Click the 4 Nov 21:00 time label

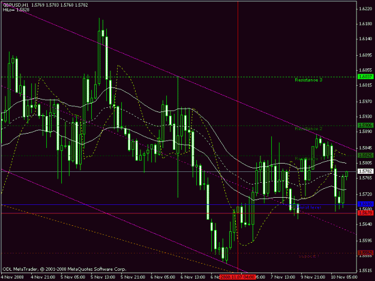coord(43,277)
